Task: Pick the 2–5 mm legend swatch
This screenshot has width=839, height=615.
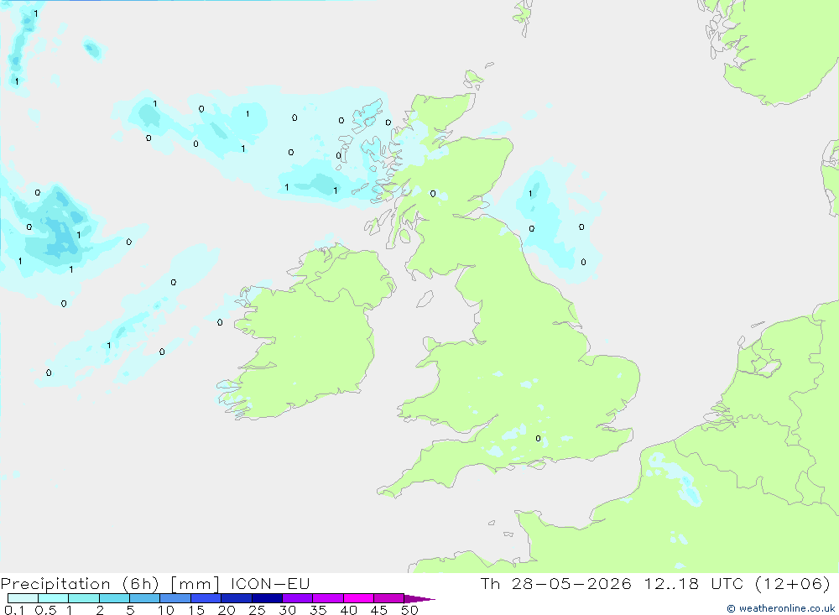Action: [x=114, y=598]
